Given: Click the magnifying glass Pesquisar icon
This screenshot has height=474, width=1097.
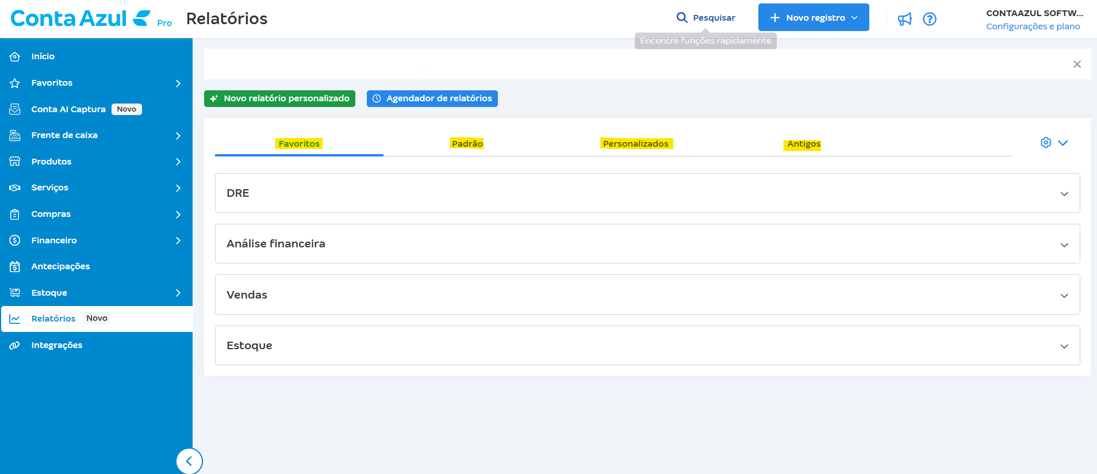Looking at the screenshot, I should pos(682,18).
